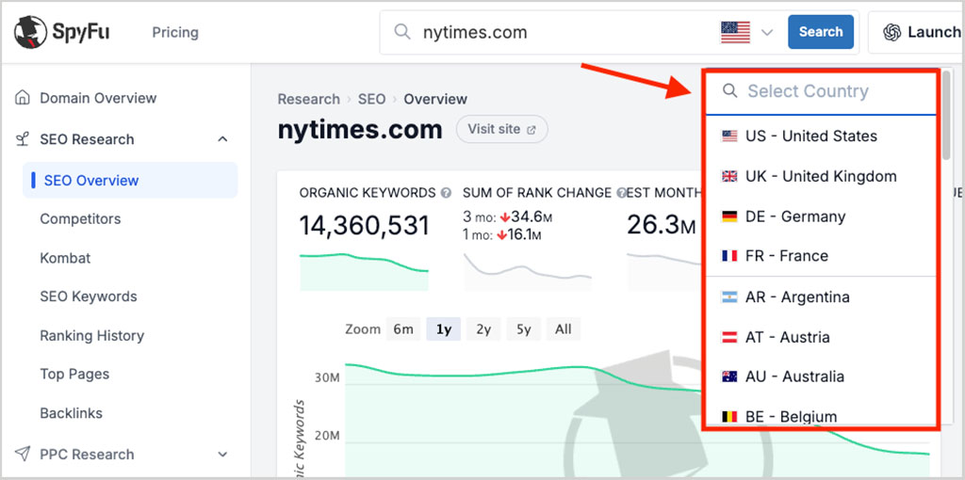Click the ChatGPT icon on Launch button

pos(891,32)
